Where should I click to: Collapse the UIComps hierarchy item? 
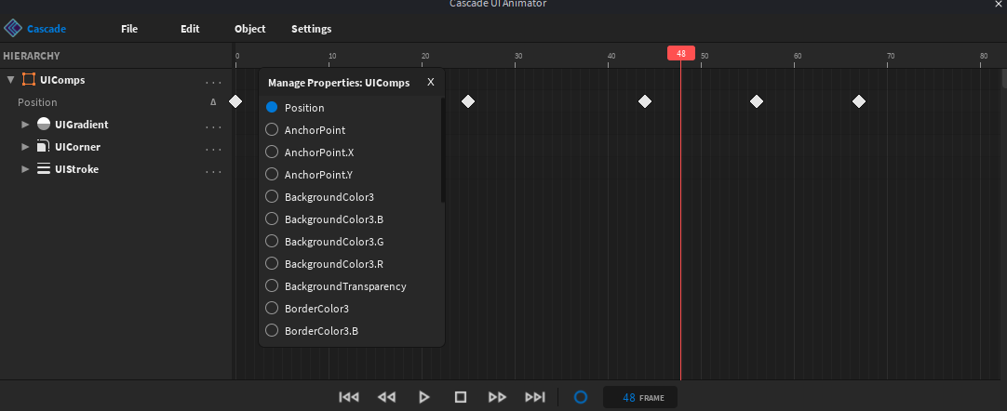10,80
